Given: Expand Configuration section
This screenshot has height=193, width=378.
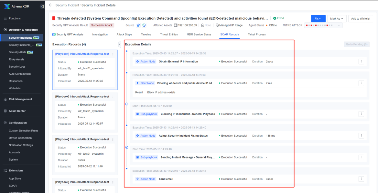Looking at the screenshot, I should click(x=17, y=123).
